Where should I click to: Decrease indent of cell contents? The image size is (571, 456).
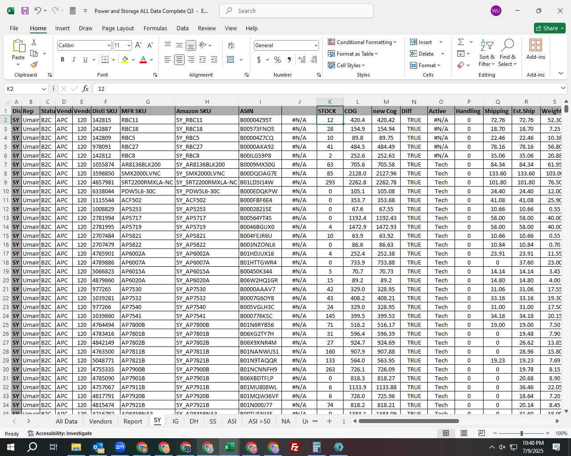203,60
